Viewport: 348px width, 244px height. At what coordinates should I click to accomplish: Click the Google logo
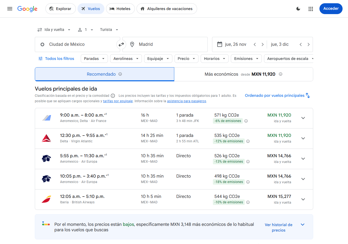click(x=27, y=9)
